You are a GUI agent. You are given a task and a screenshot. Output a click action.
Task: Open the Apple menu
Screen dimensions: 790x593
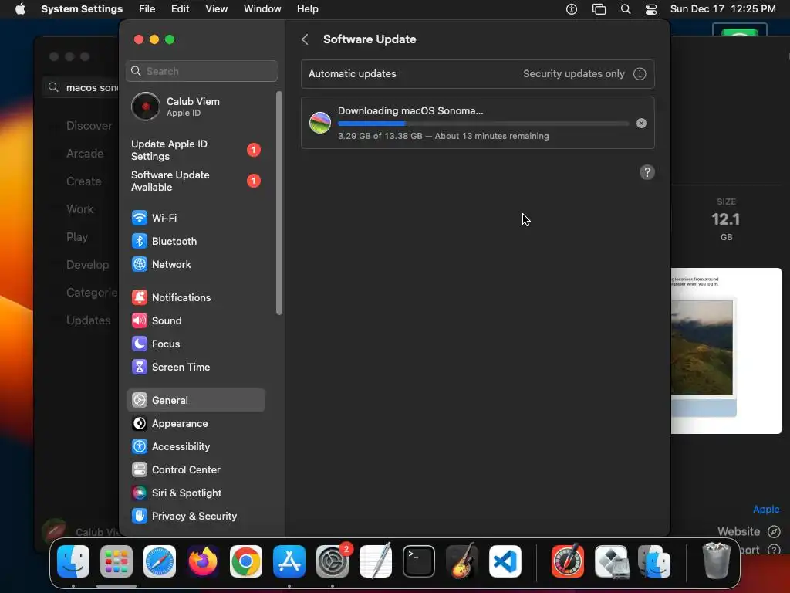(20, 9)
